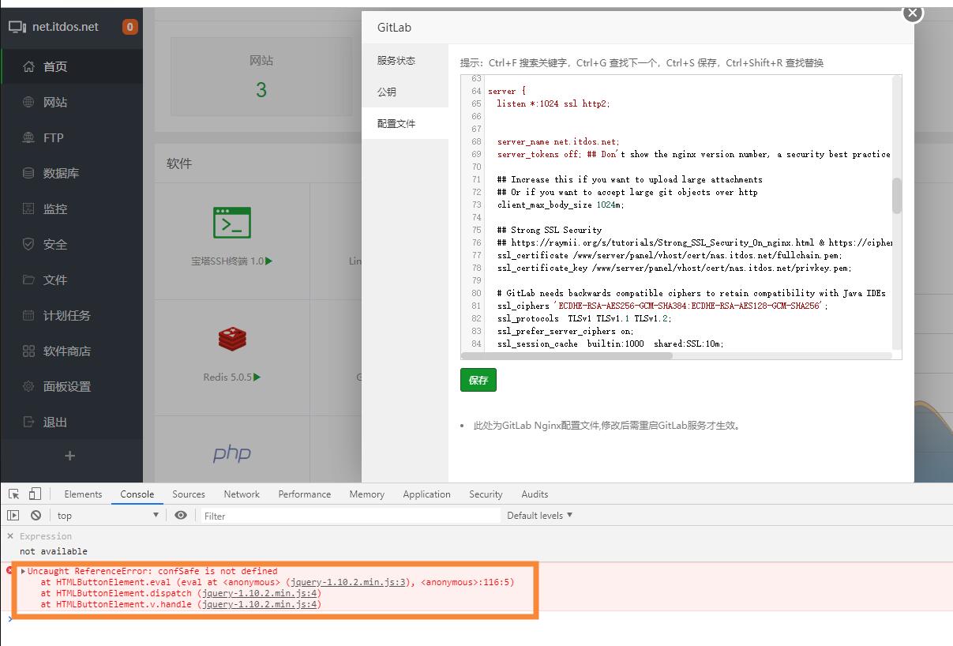This screenshot has height=646, width=953.
Task: Click the home icon beside 首页
Action: [28, 66]
